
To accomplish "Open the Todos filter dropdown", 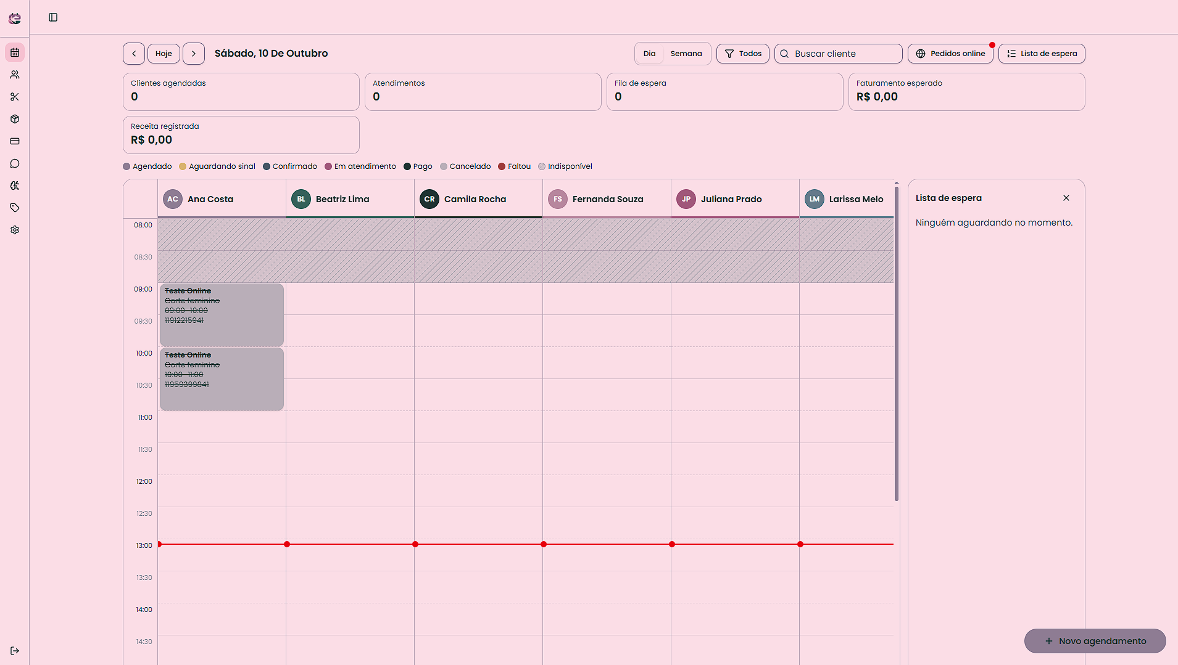I will tap(743, 54).
